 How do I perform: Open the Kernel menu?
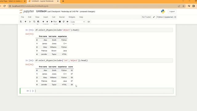pyautogui.click(x=62, y=17)
